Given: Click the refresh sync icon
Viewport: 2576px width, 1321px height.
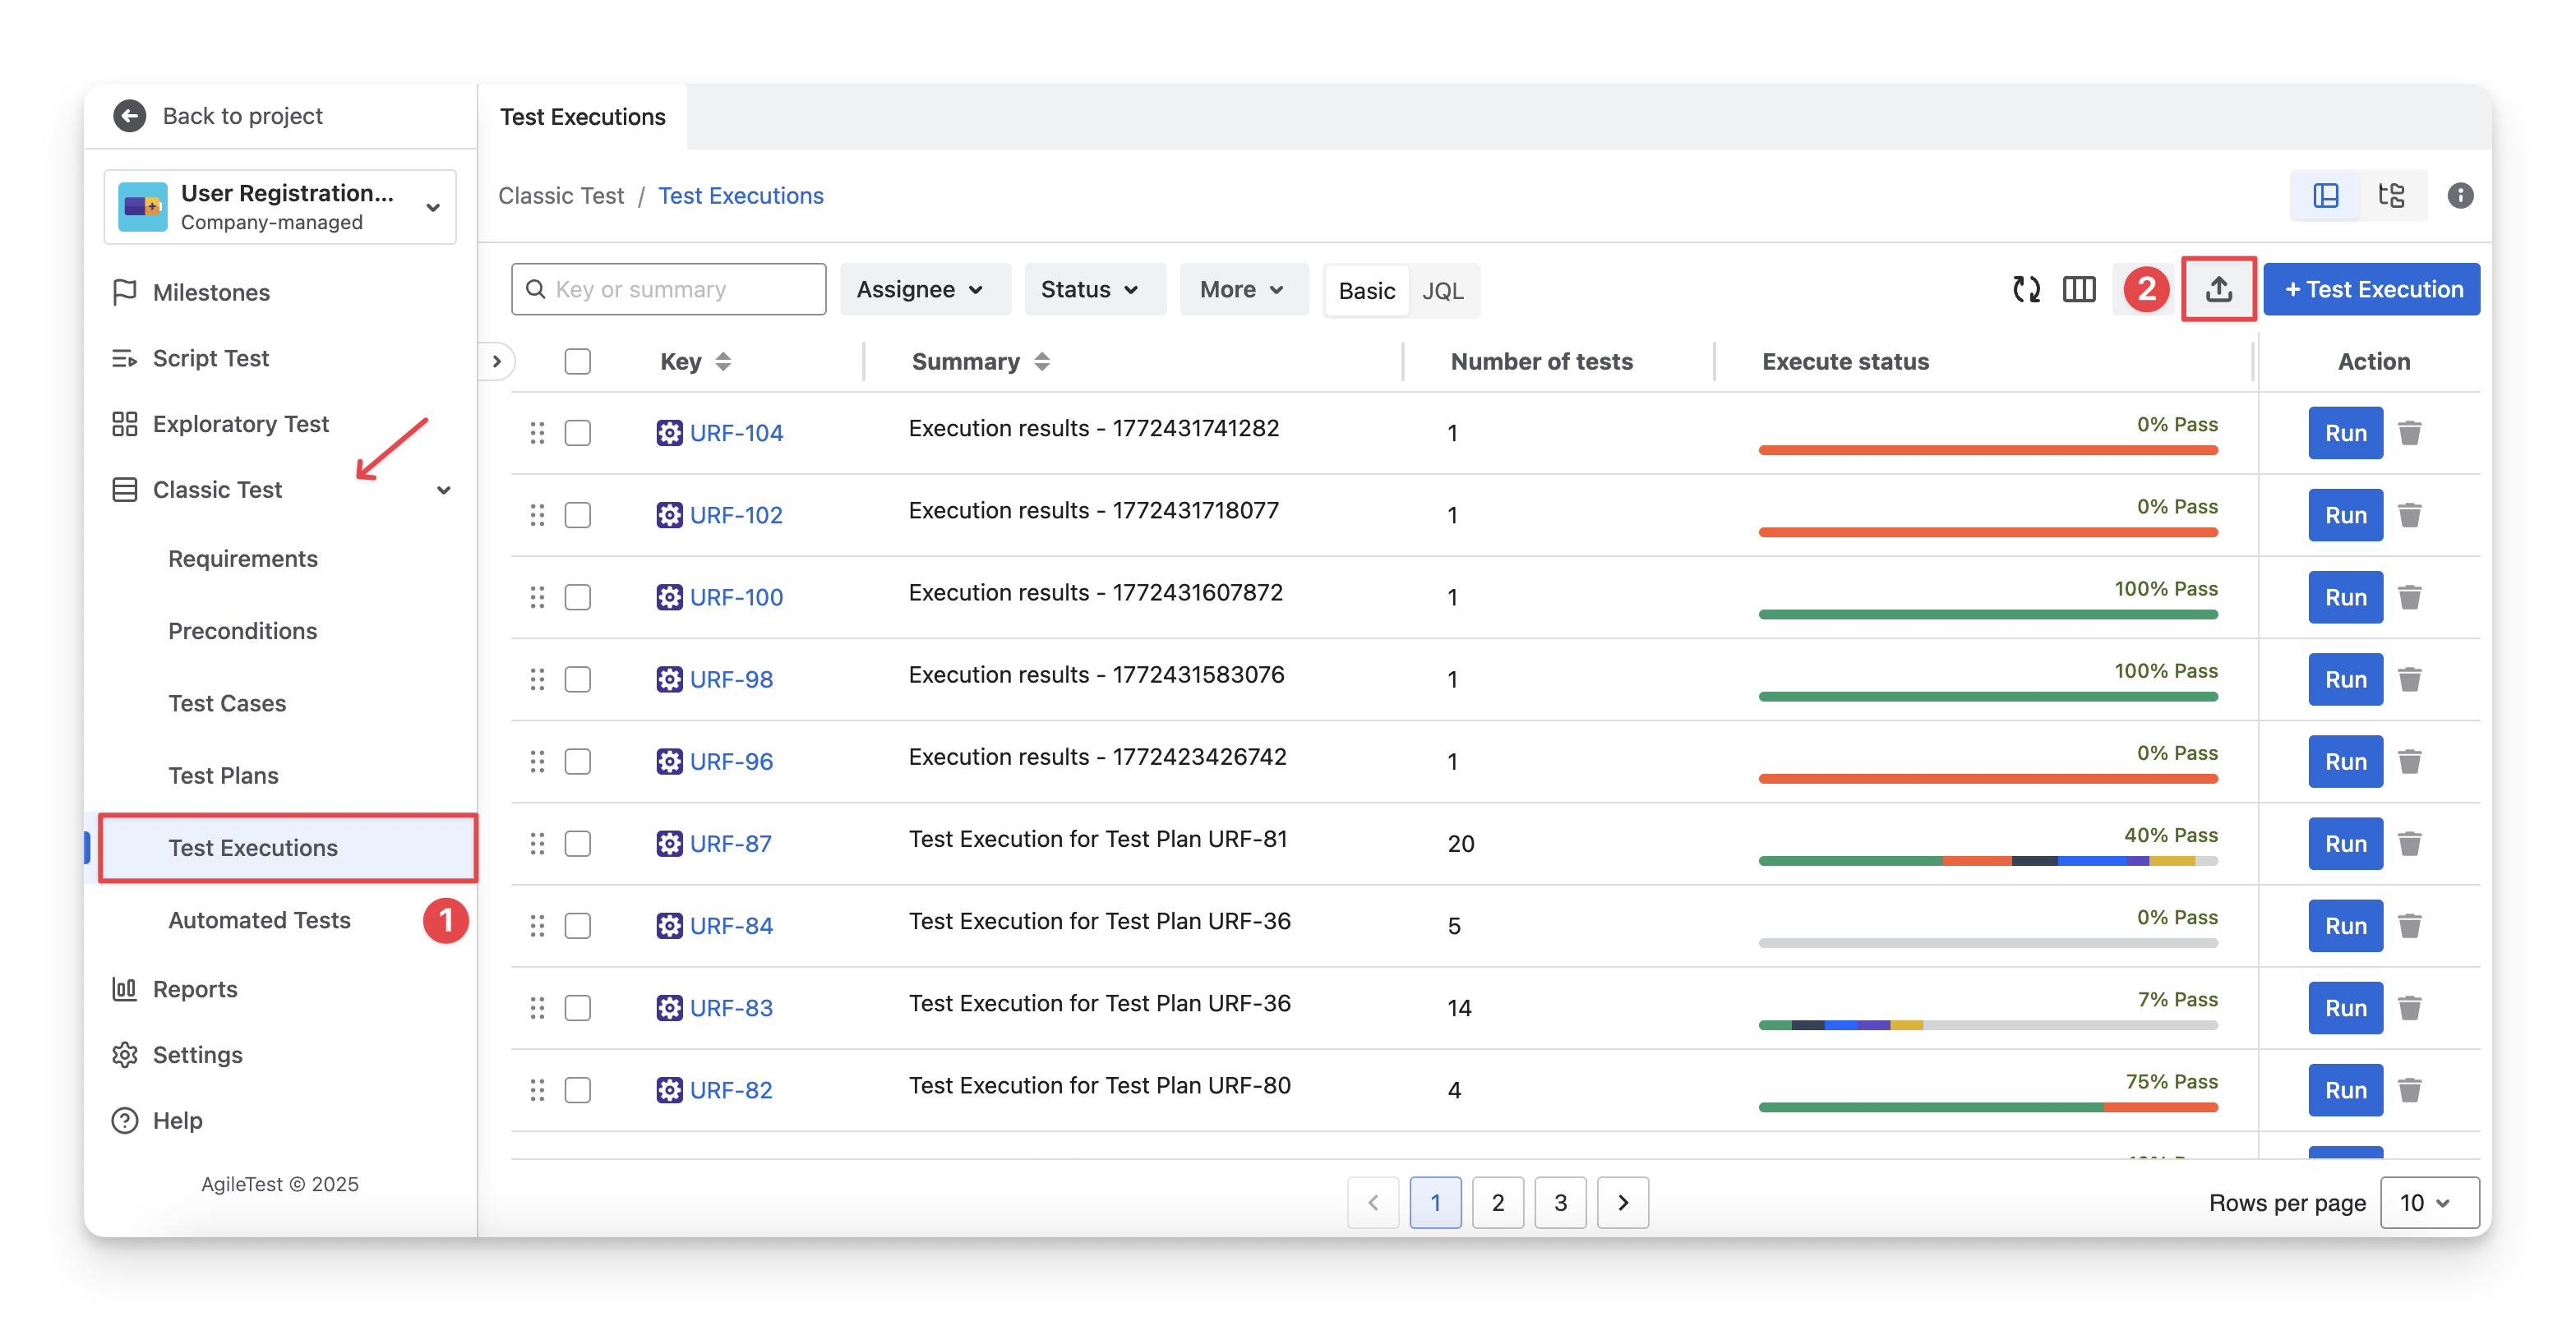Looking at the screenshot, I should point(2026,290).
